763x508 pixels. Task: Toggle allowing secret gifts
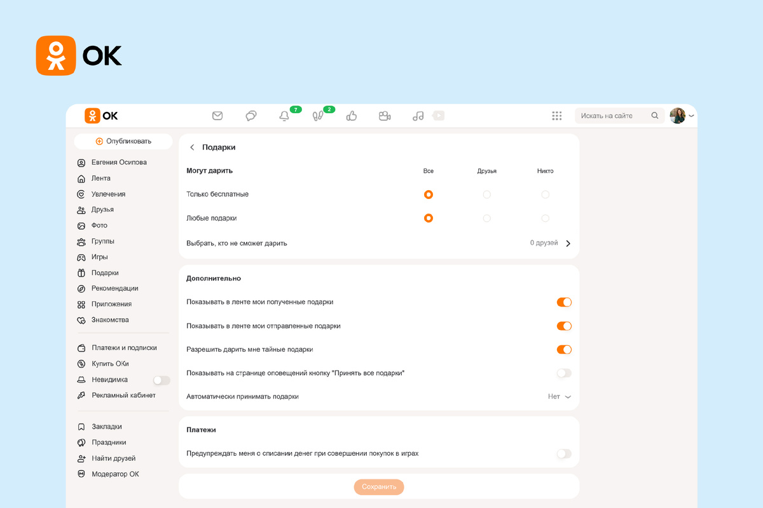[x=564, y=350]
